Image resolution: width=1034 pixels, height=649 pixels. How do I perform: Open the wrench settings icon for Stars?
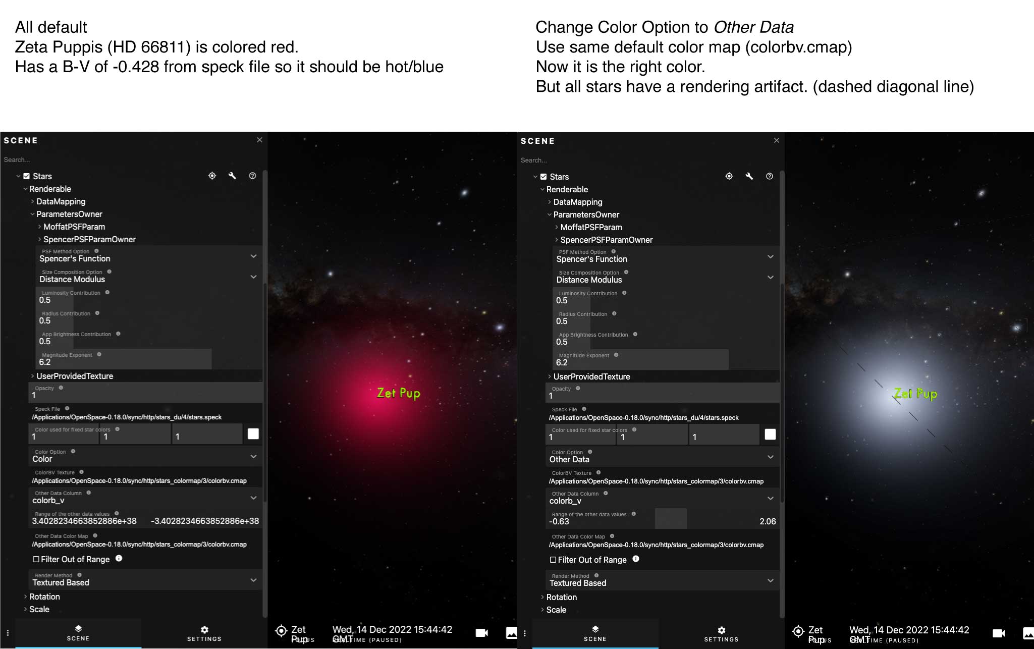[x=232, y=176]
